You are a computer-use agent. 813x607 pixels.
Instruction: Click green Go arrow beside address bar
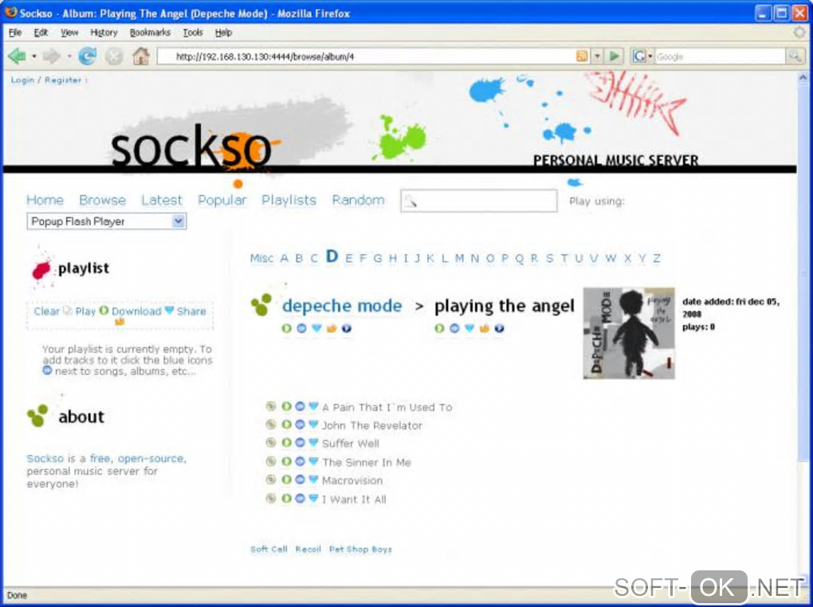click(615, 56)
